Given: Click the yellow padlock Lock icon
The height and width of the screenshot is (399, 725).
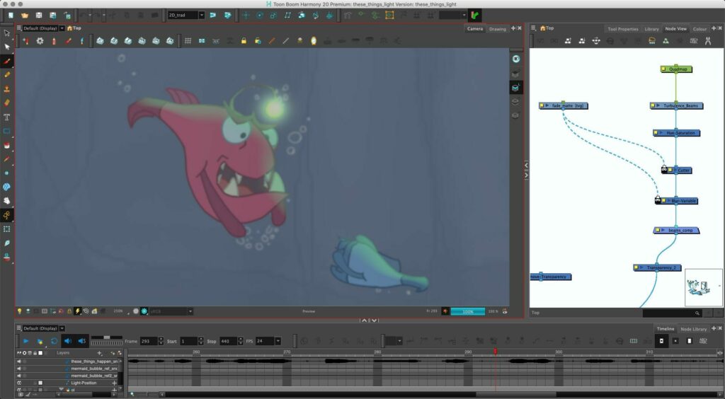Looking at the screenshot, I should point(244,41).
